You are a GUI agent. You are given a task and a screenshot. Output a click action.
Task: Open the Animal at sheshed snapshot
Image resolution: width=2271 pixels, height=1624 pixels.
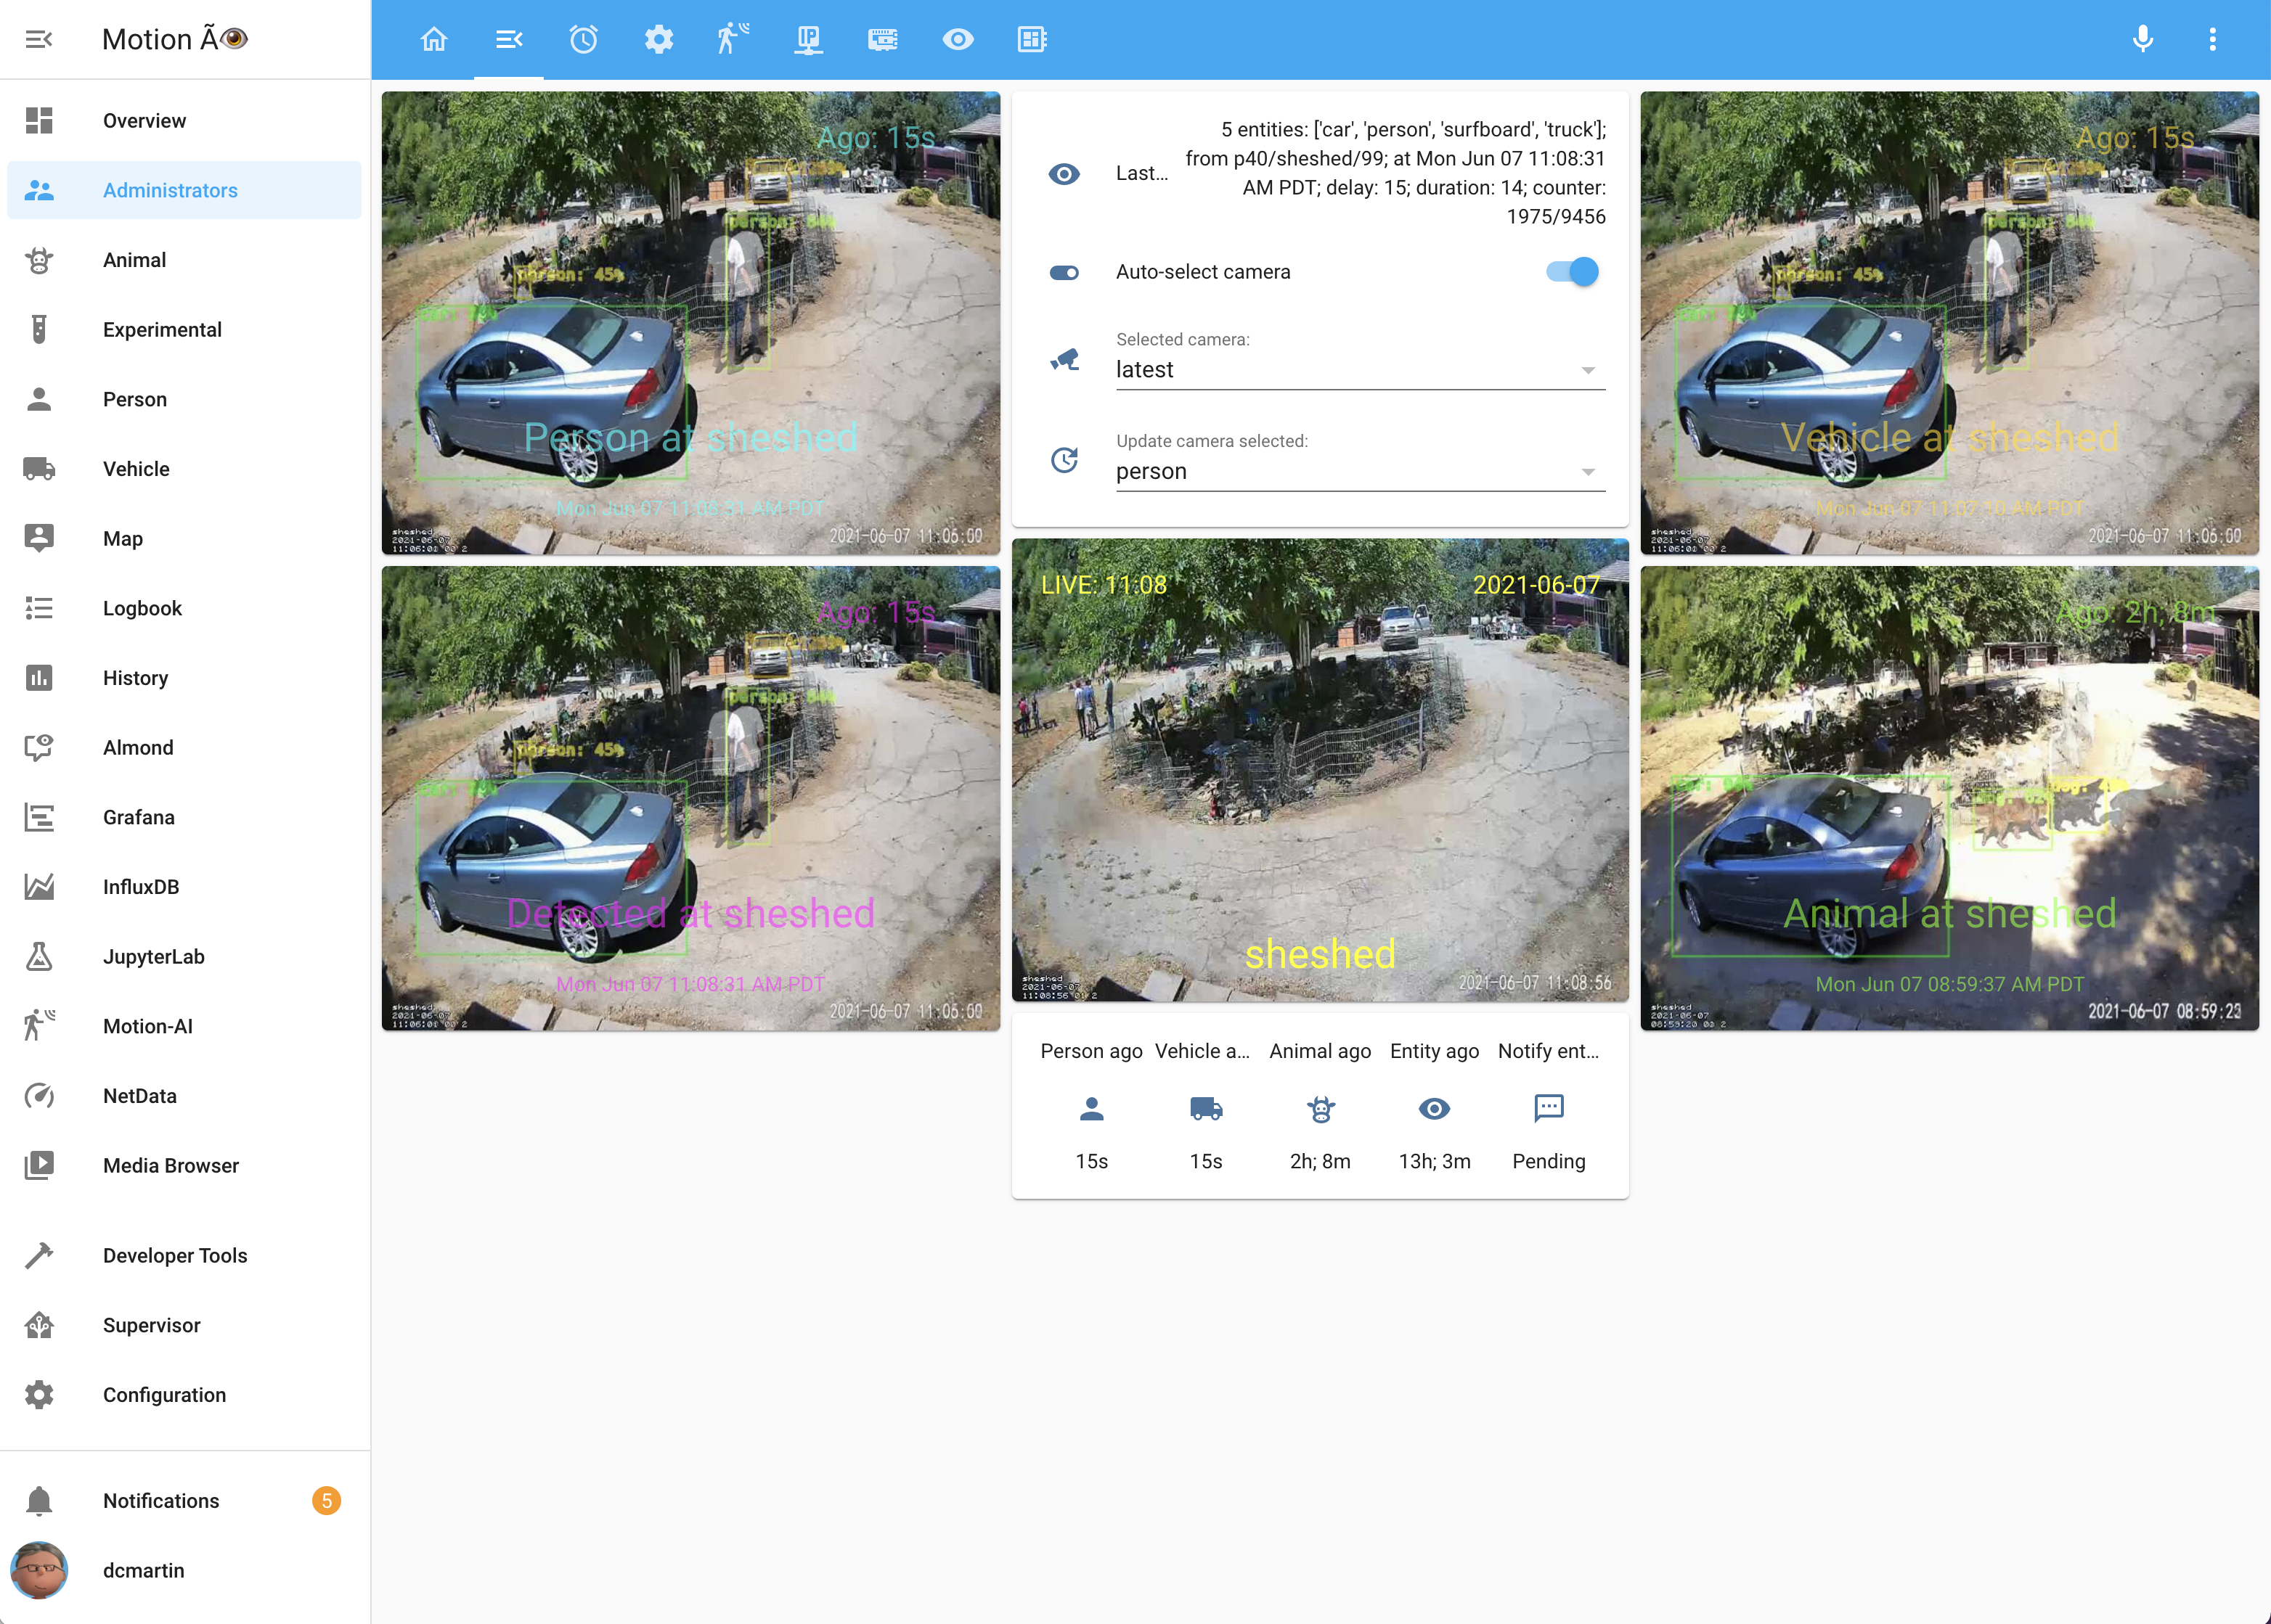(x=1949, y=798)
